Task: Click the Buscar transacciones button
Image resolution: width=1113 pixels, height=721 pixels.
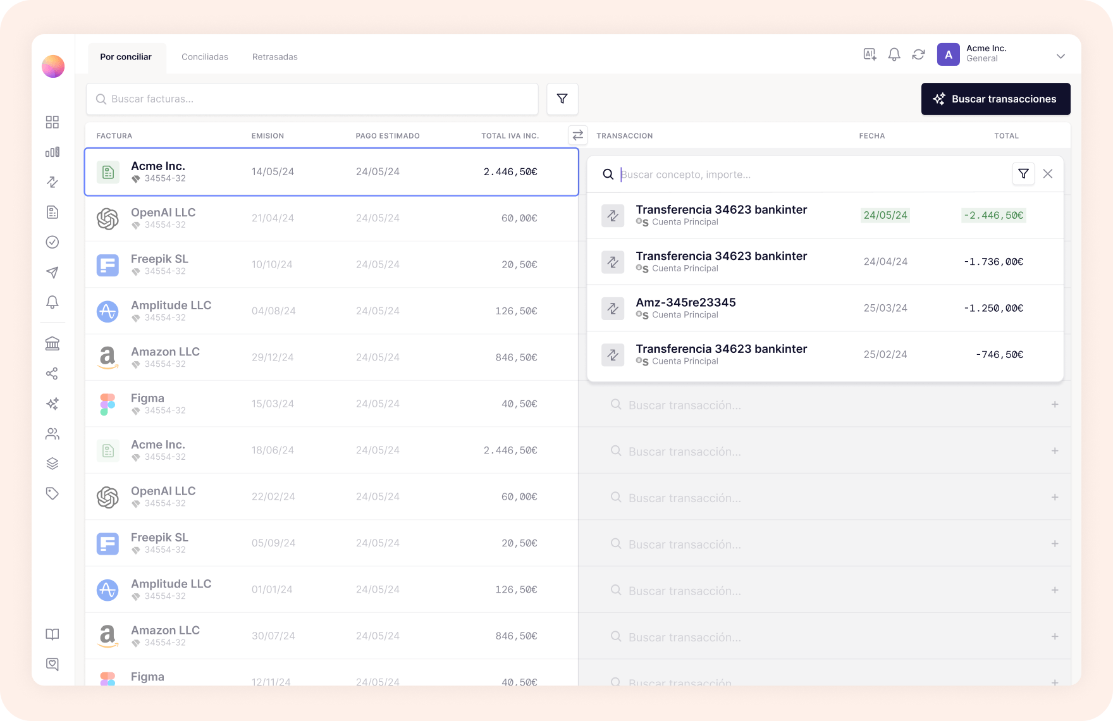Action: 995,99
